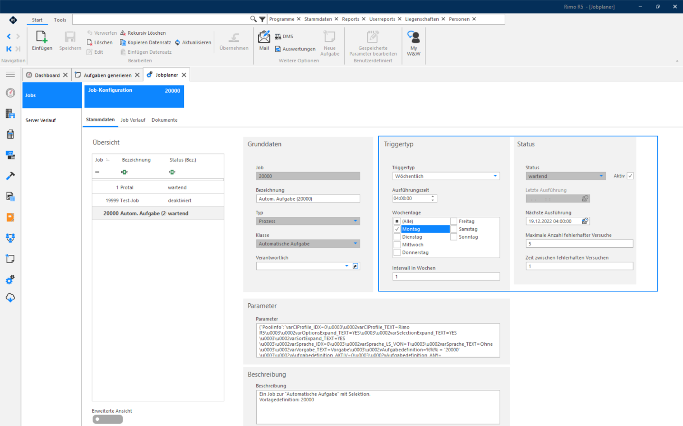The width and height of the screenshot is (683, 426).
Task: Open the hamburger menu in the sidebar
Action: pyautogui.click(x=10, y=74)
